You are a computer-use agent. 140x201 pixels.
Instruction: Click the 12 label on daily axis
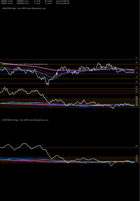pos(137,82)
